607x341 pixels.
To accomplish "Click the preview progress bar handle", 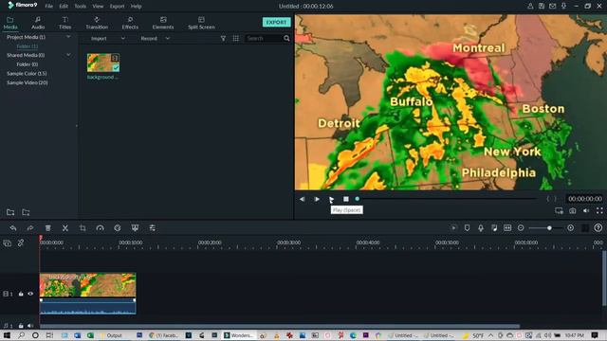I will click(358, 199).
